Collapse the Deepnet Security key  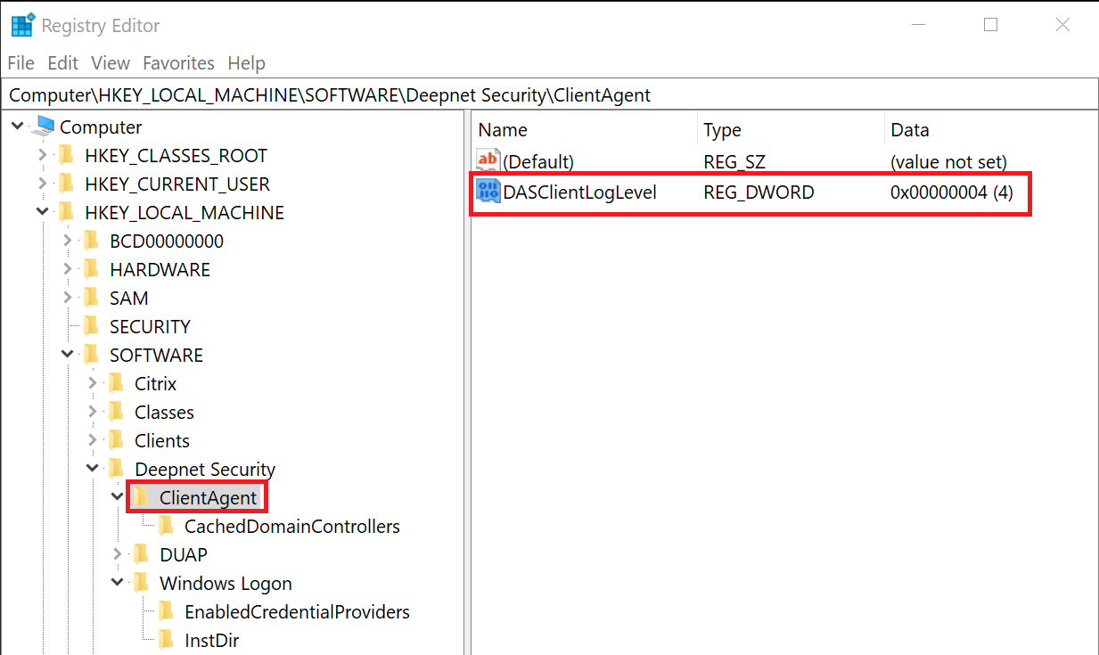tap(93, 470)
